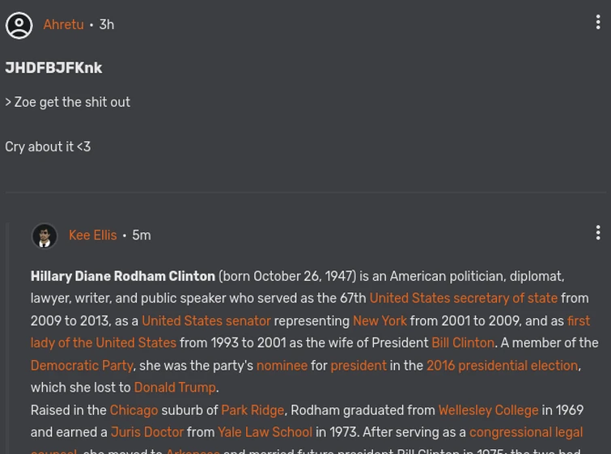Follow the 2016 presidential election link

click(502, 366)
